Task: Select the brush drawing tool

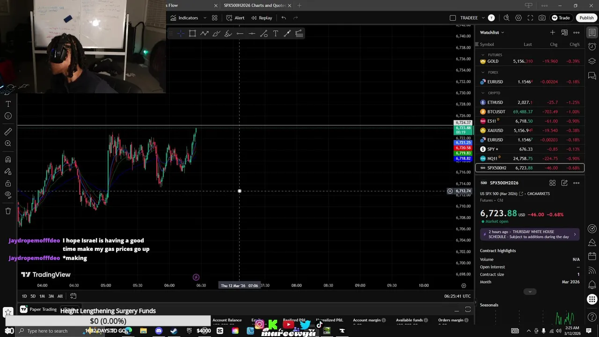Action: tap(216, 33)
